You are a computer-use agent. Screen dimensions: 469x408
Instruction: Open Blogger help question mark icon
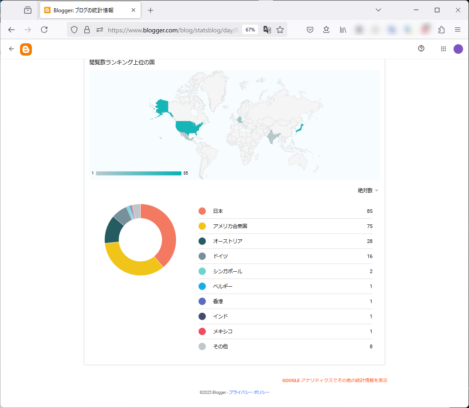(x=421, y=48)
